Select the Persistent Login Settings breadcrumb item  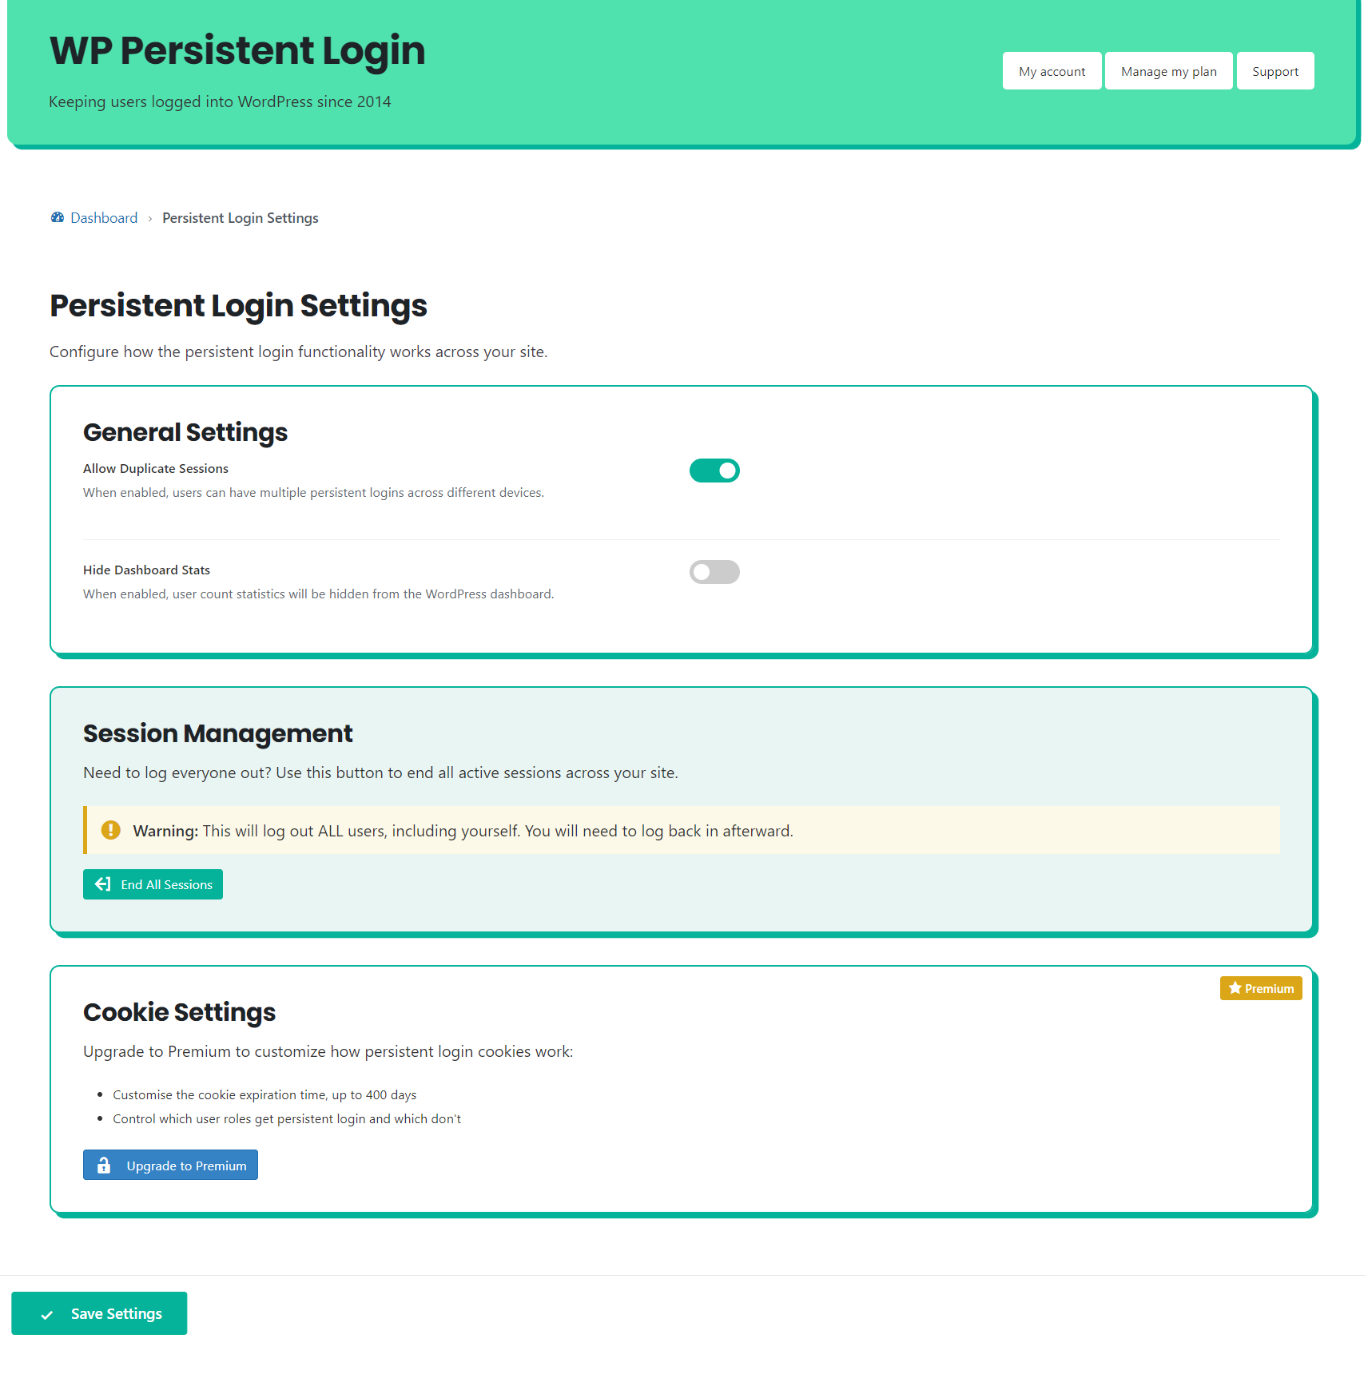(x=240, y=217)
